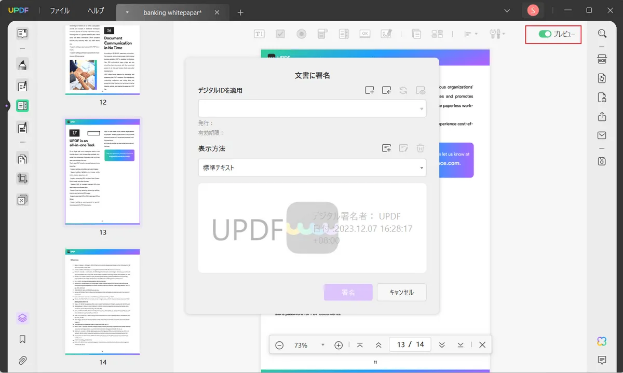Run OCR recognition from right sidebar
The width and height of the screenshot is (623, 373).
pos(602,58)
